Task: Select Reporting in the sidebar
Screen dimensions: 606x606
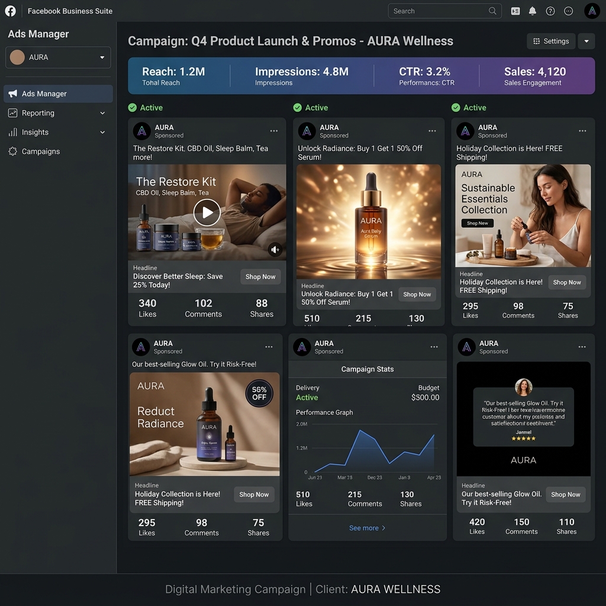Action: coord(58,113)
